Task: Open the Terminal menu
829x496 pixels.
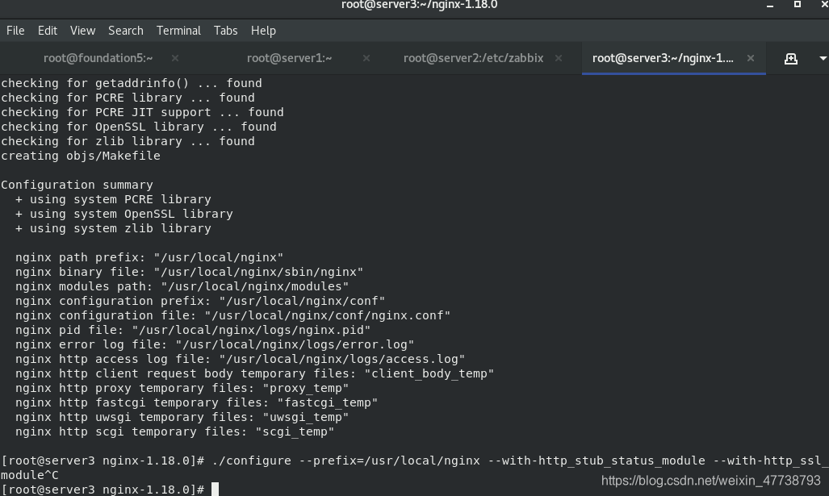Action: [x=178, y=31]
